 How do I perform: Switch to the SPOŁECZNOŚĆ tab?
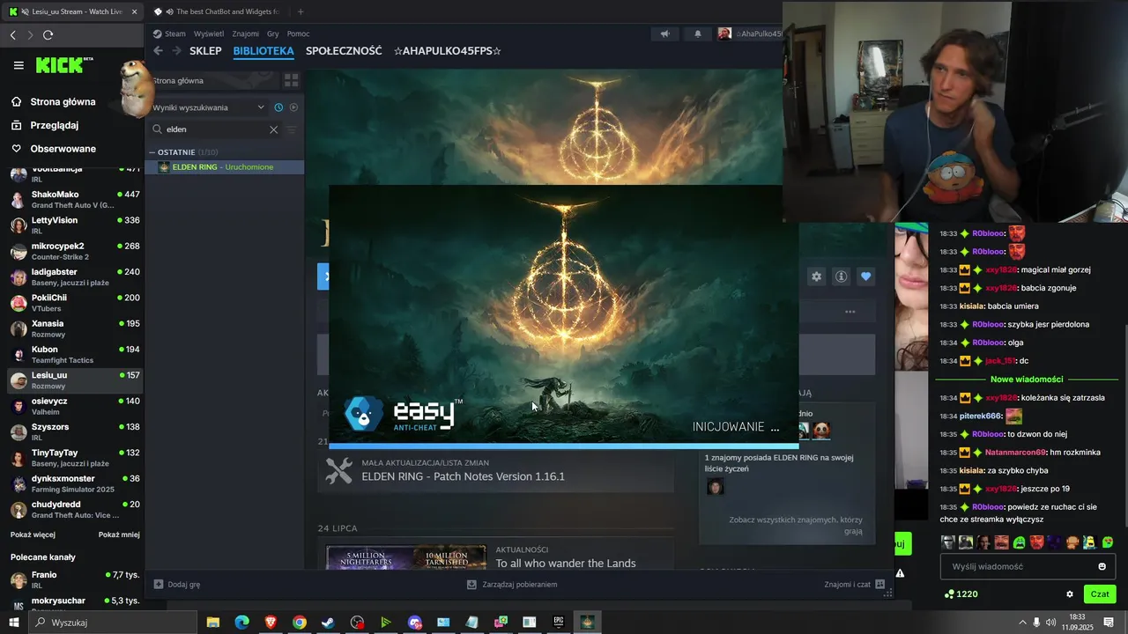pyautogui.click(x=344, y=51)
